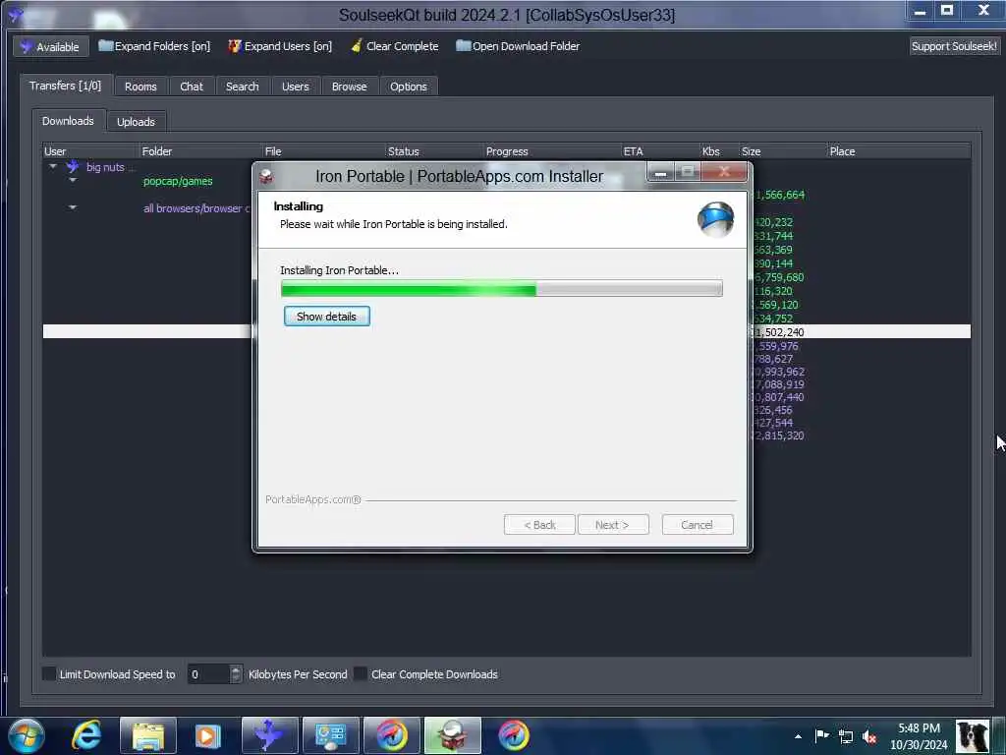Image resolution: width=1006 pixels, height=755 pixels.
Task: Switch to PortableApps installer taskbar icon
Action: coord(452,735)
